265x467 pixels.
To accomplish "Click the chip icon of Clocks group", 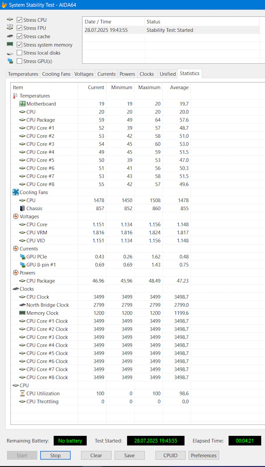I will pyautogui.click(x=16, y=289).
